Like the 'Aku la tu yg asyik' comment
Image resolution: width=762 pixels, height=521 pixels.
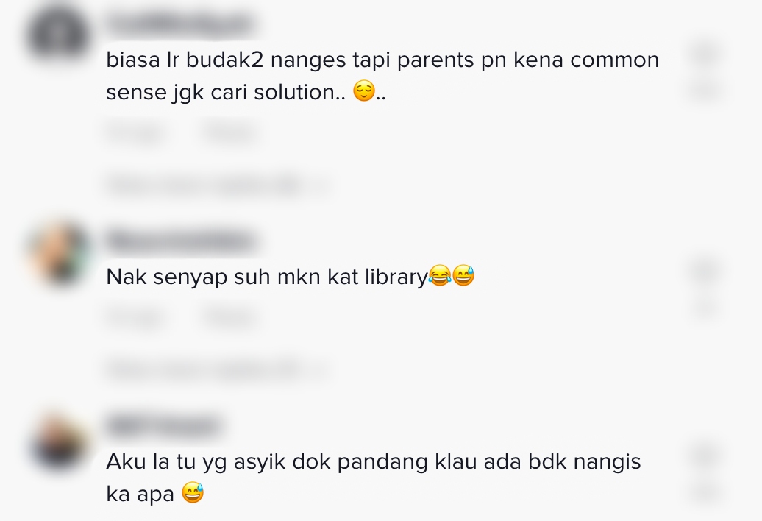pos(705,456)
